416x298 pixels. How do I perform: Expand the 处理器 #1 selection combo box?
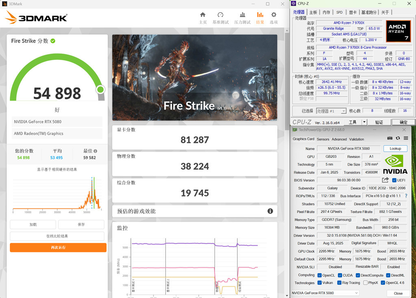click(x=343, y=111)
